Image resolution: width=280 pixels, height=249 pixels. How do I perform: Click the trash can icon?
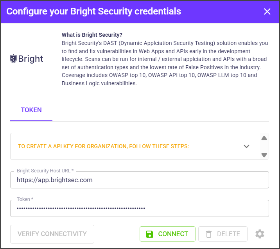point(209,234)
